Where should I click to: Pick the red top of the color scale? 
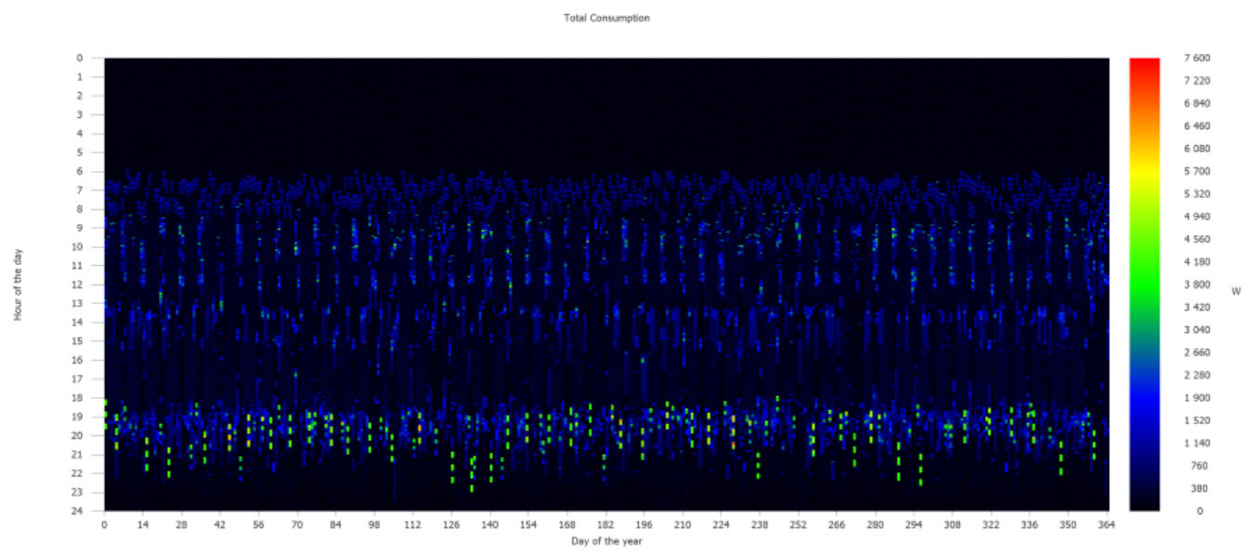coord(1144,63)
